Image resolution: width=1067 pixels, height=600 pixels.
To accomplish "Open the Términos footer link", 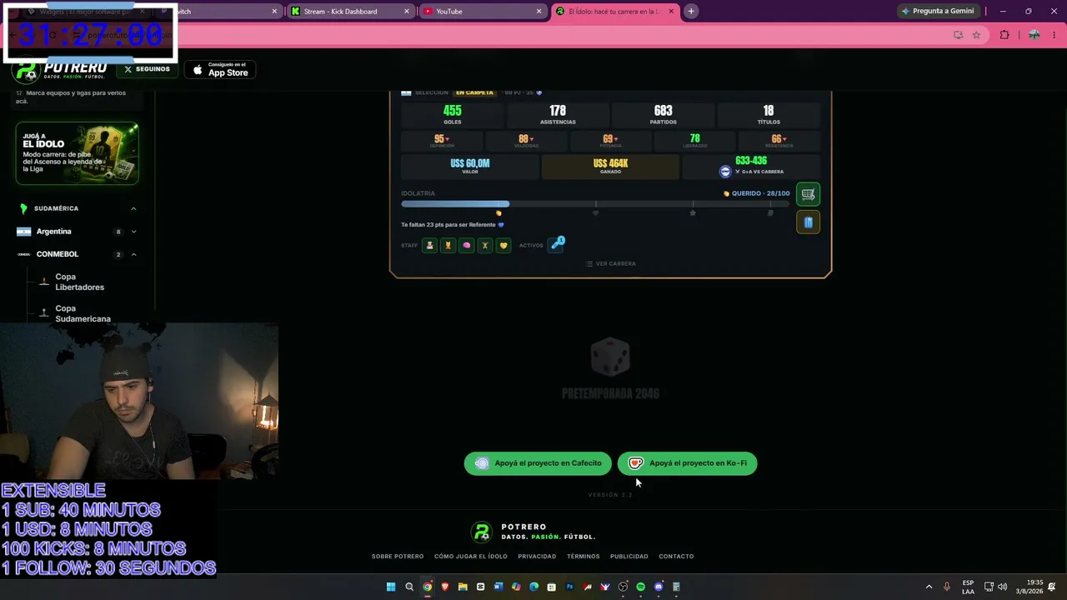I will (584, 557).
